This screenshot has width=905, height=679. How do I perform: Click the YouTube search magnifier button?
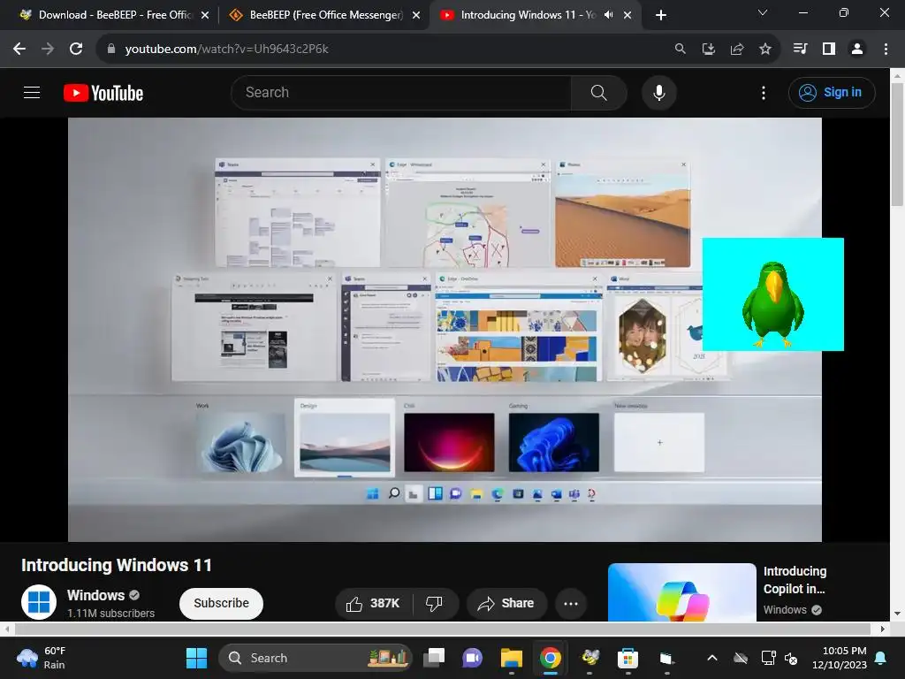(599, 92)
